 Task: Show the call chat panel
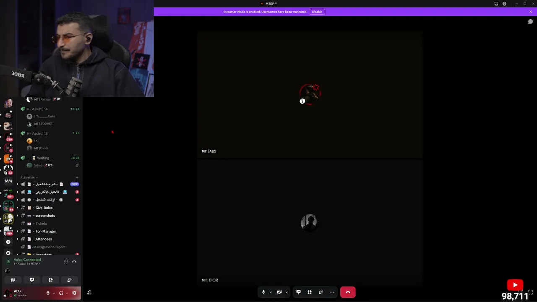click(530, 21)
